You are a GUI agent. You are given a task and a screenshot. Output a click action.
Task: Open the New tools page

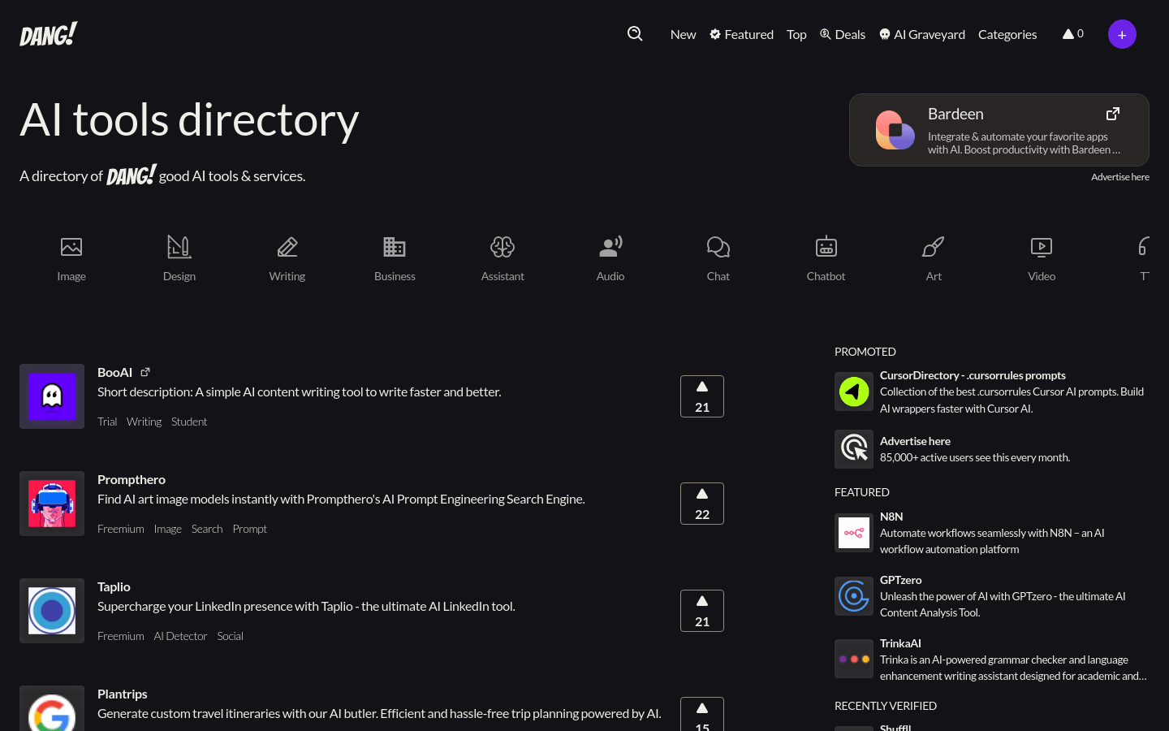tap(683, 34)
